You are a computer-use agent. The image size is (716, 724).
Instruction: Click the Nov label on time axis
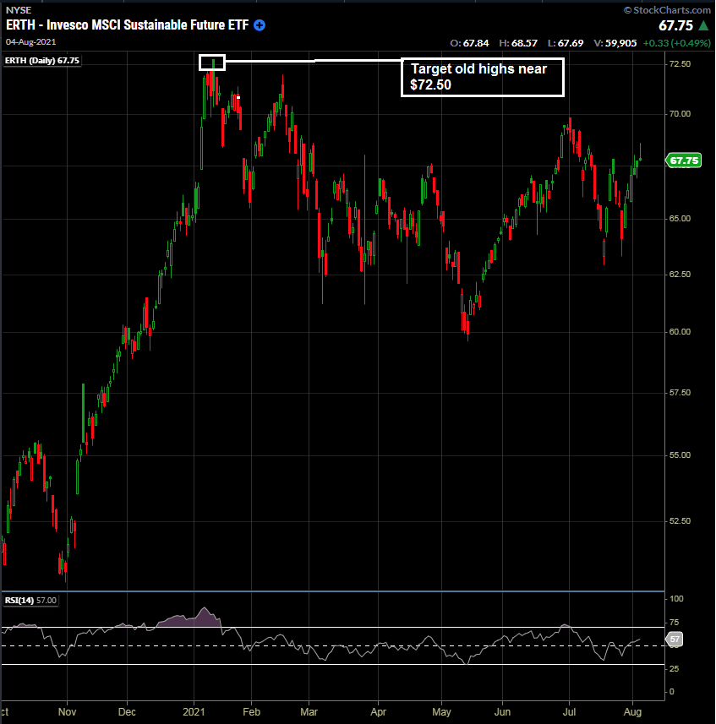click(67, 711)
